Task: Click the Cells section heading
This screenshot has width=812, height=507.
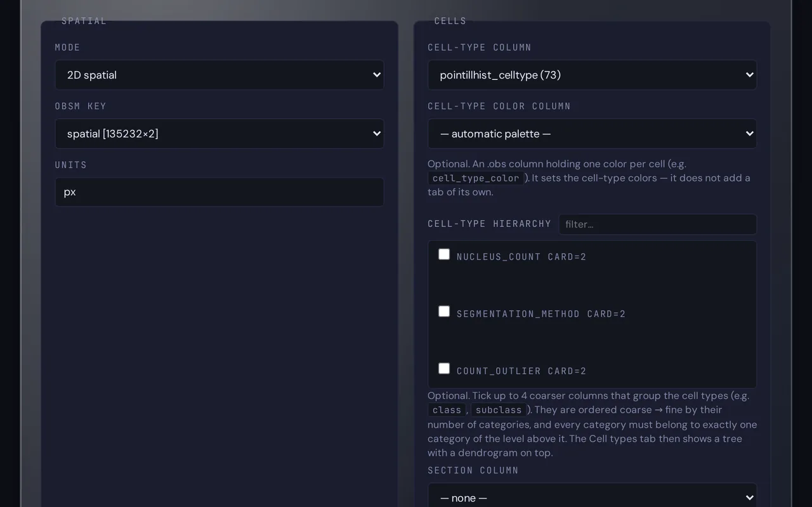Action: [x=450, y=21]
